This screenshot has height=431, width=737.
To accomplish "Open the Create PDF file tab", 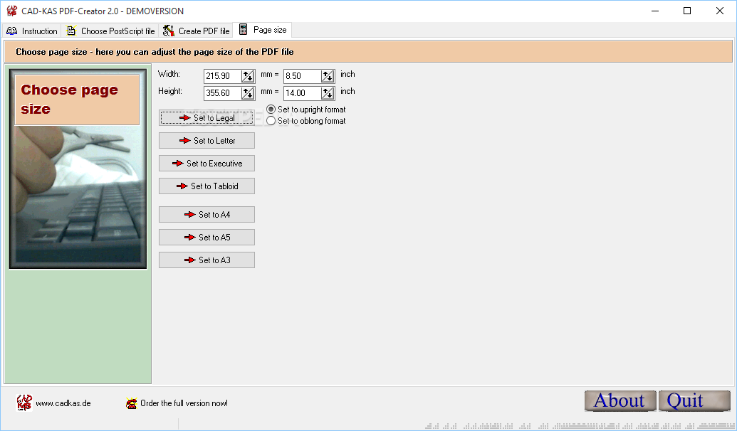I will [196, 31].
